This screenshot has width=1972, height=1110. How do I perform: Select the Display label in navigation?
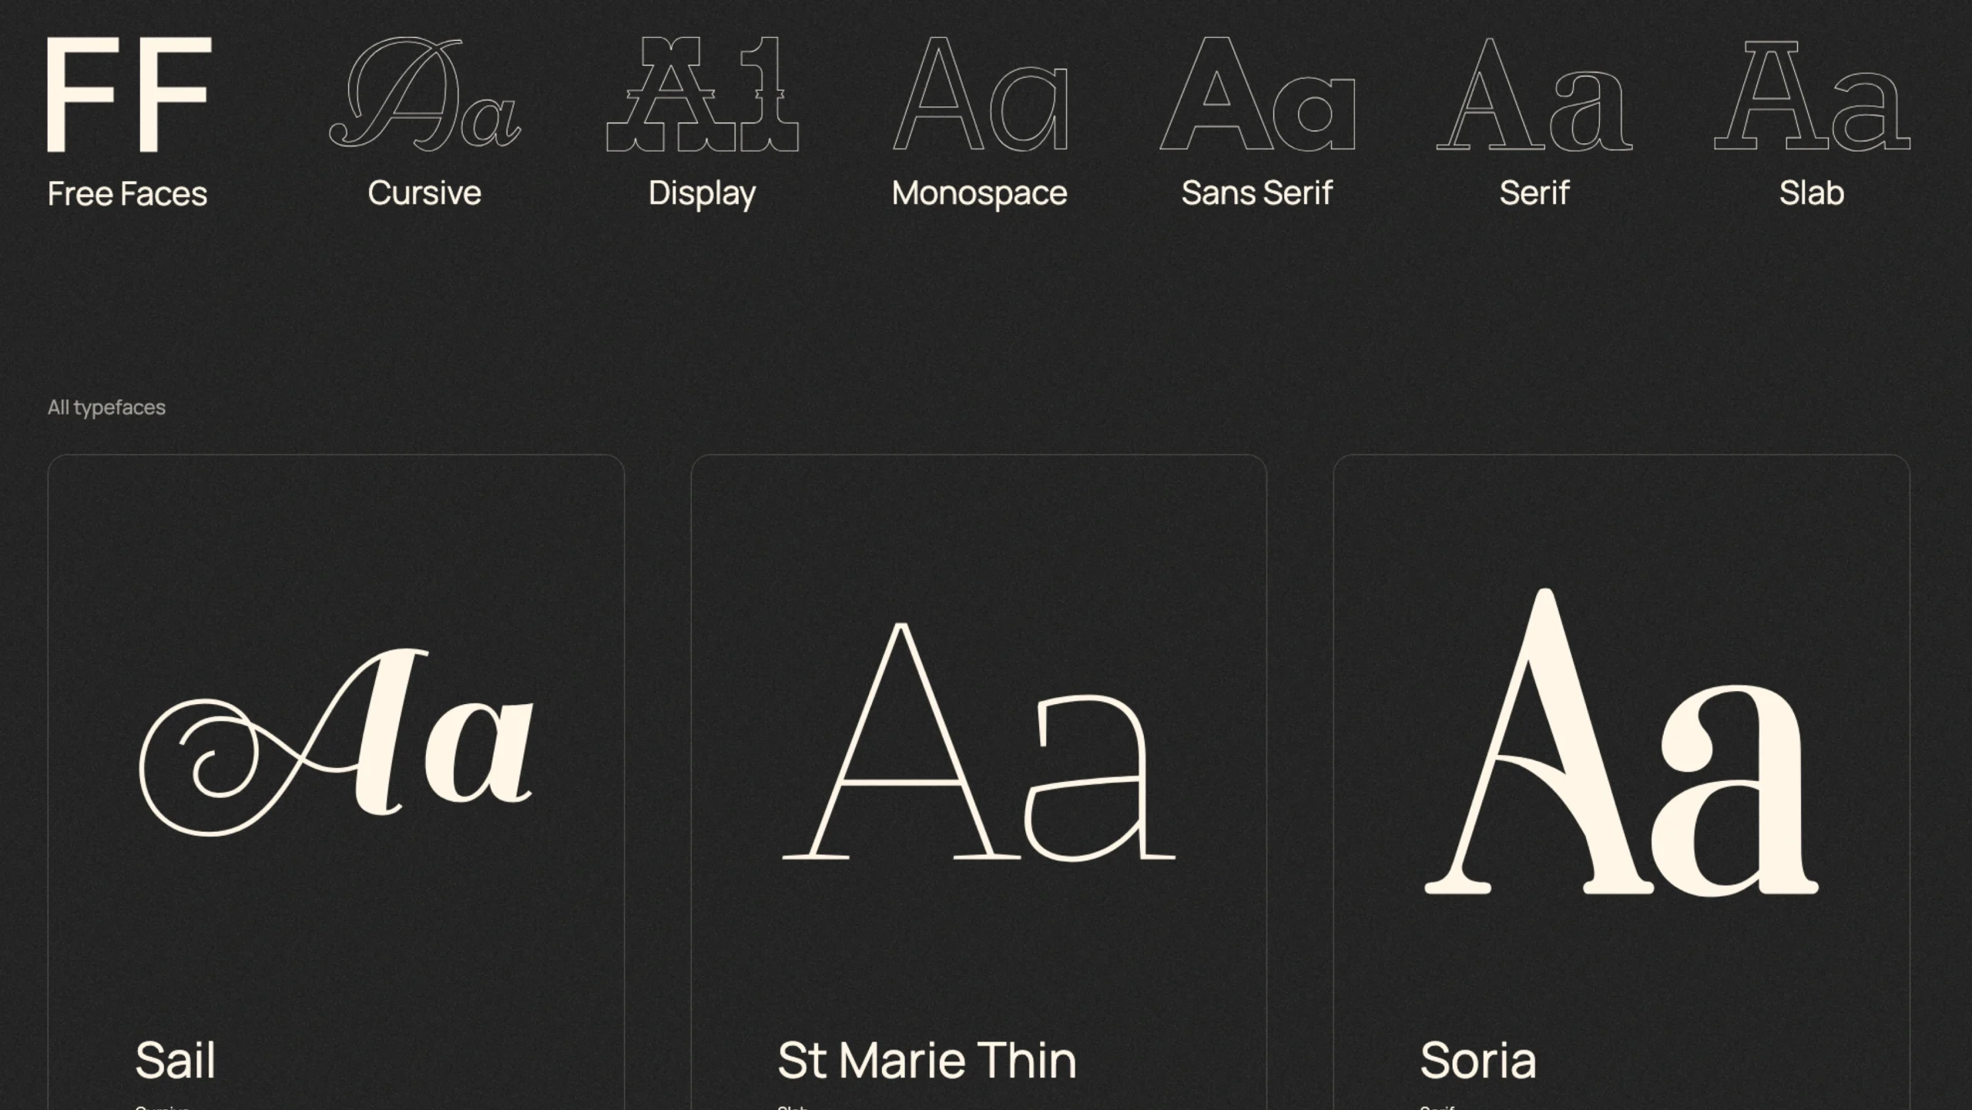click(702, 193)
